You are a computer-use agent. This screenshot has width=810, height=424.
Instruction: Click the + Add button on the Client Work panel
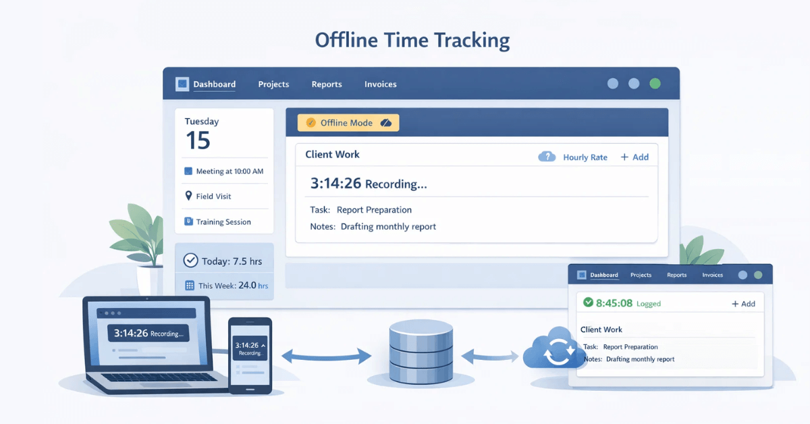pyautogui.click(x=634, y=157)
